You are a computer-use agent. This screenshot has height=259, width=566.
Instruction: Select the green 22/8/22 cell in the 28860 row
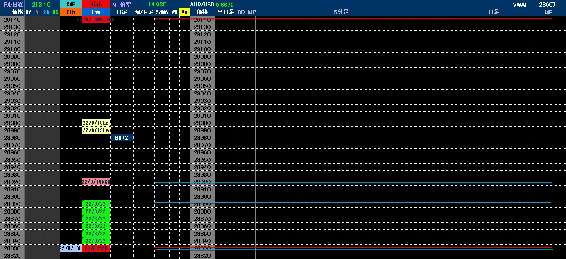(x=96, y=226)
